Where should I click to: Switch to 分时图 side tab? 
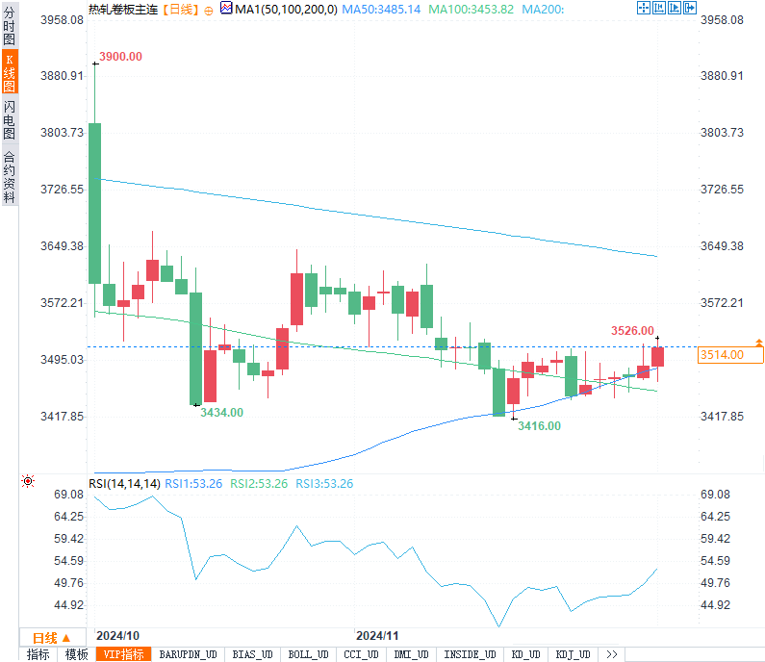pos(10,26)
